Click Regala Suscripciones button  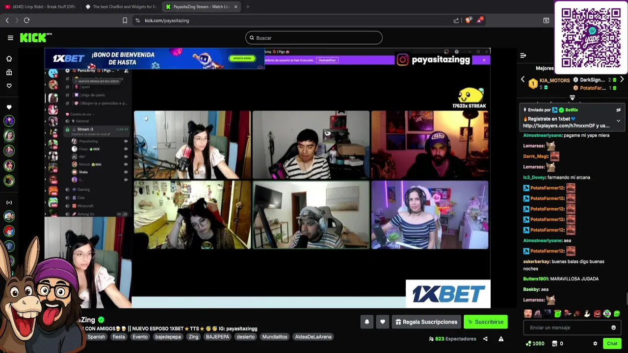pyautogui.click(x=426, y=322)
